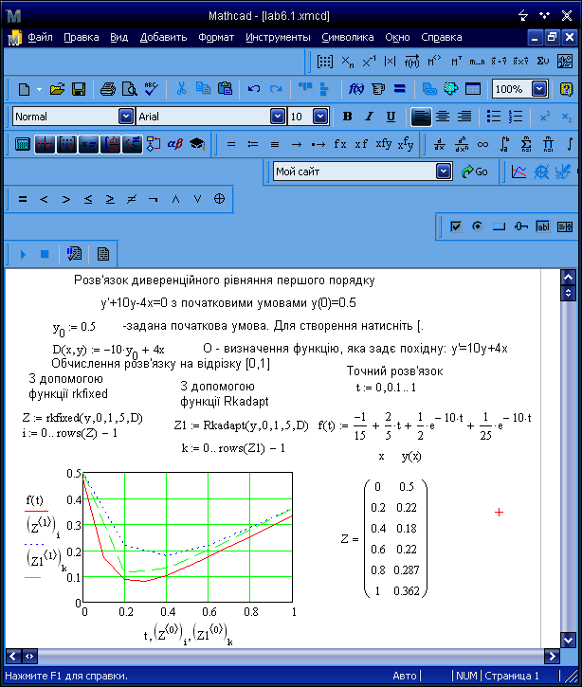Insert a check box control
Image resolution: width=582 pixels, height=687 pixels.
coord(456,226)
